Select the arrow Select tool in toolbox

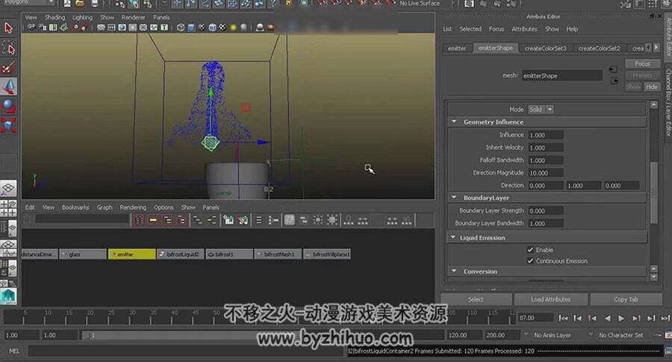[x=8, y=28]
